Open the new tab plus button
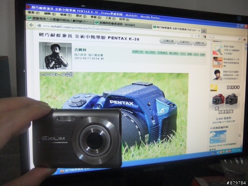248x186 pixels. tap(204, 31)
